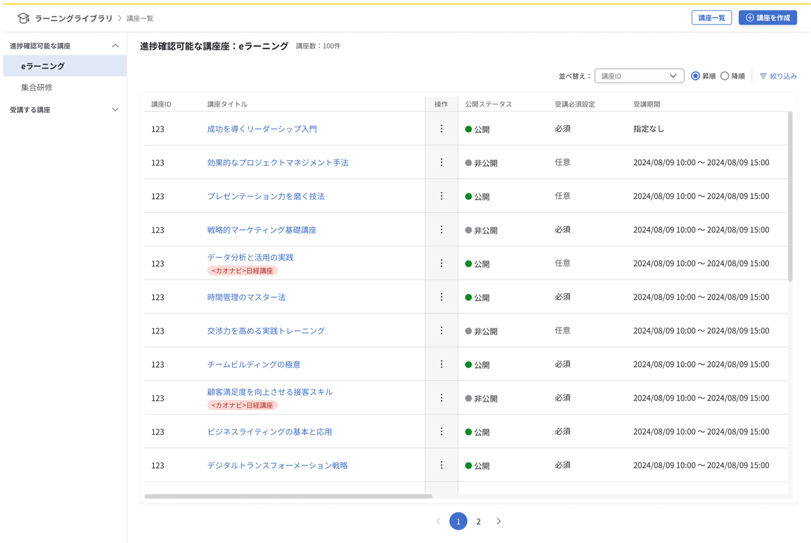Expand the 受講する講座 section

click(x=115, y=110)
